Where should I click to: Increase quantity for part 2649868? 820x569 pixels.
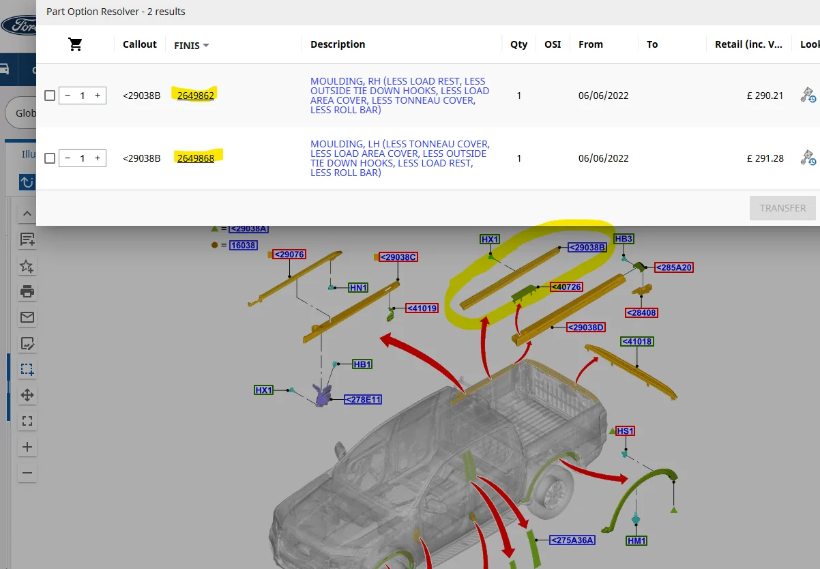(98, 158)
